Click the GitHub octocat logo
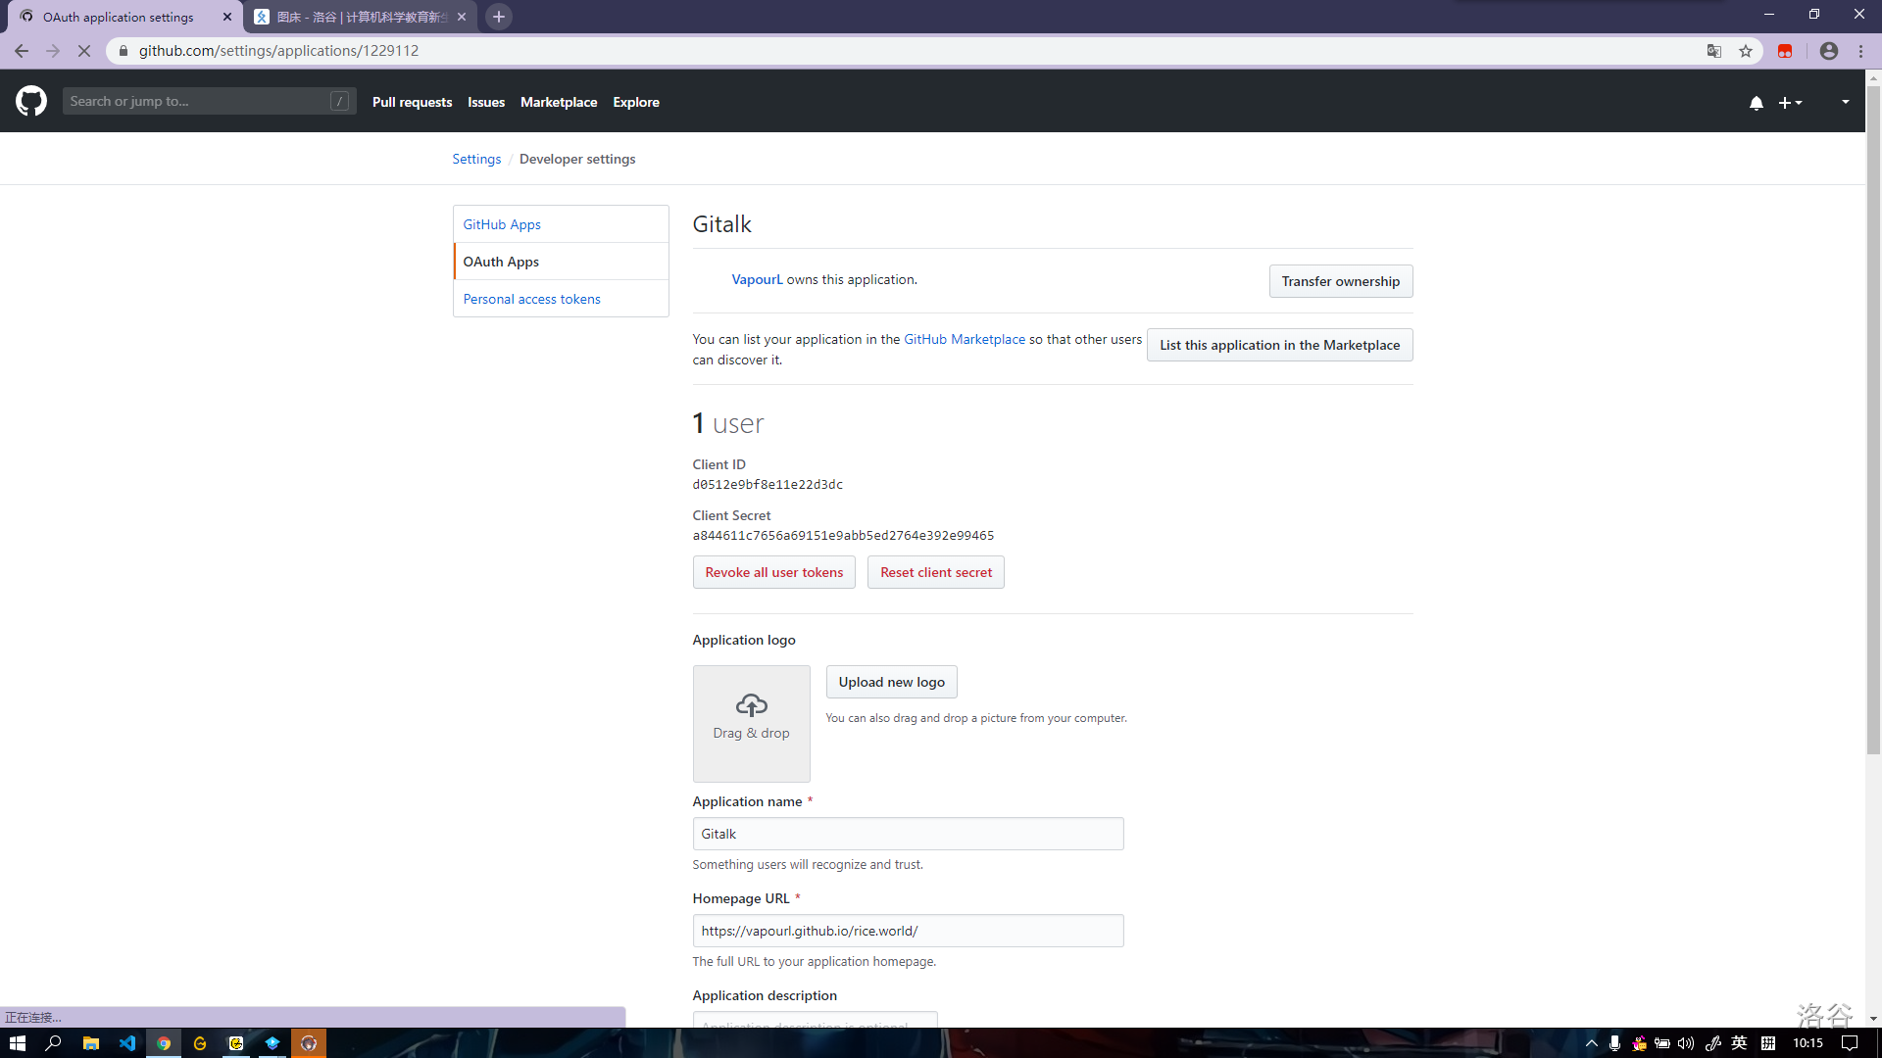The width and height of the screenshot is (1882, 1058). click(x=31, y=101)
